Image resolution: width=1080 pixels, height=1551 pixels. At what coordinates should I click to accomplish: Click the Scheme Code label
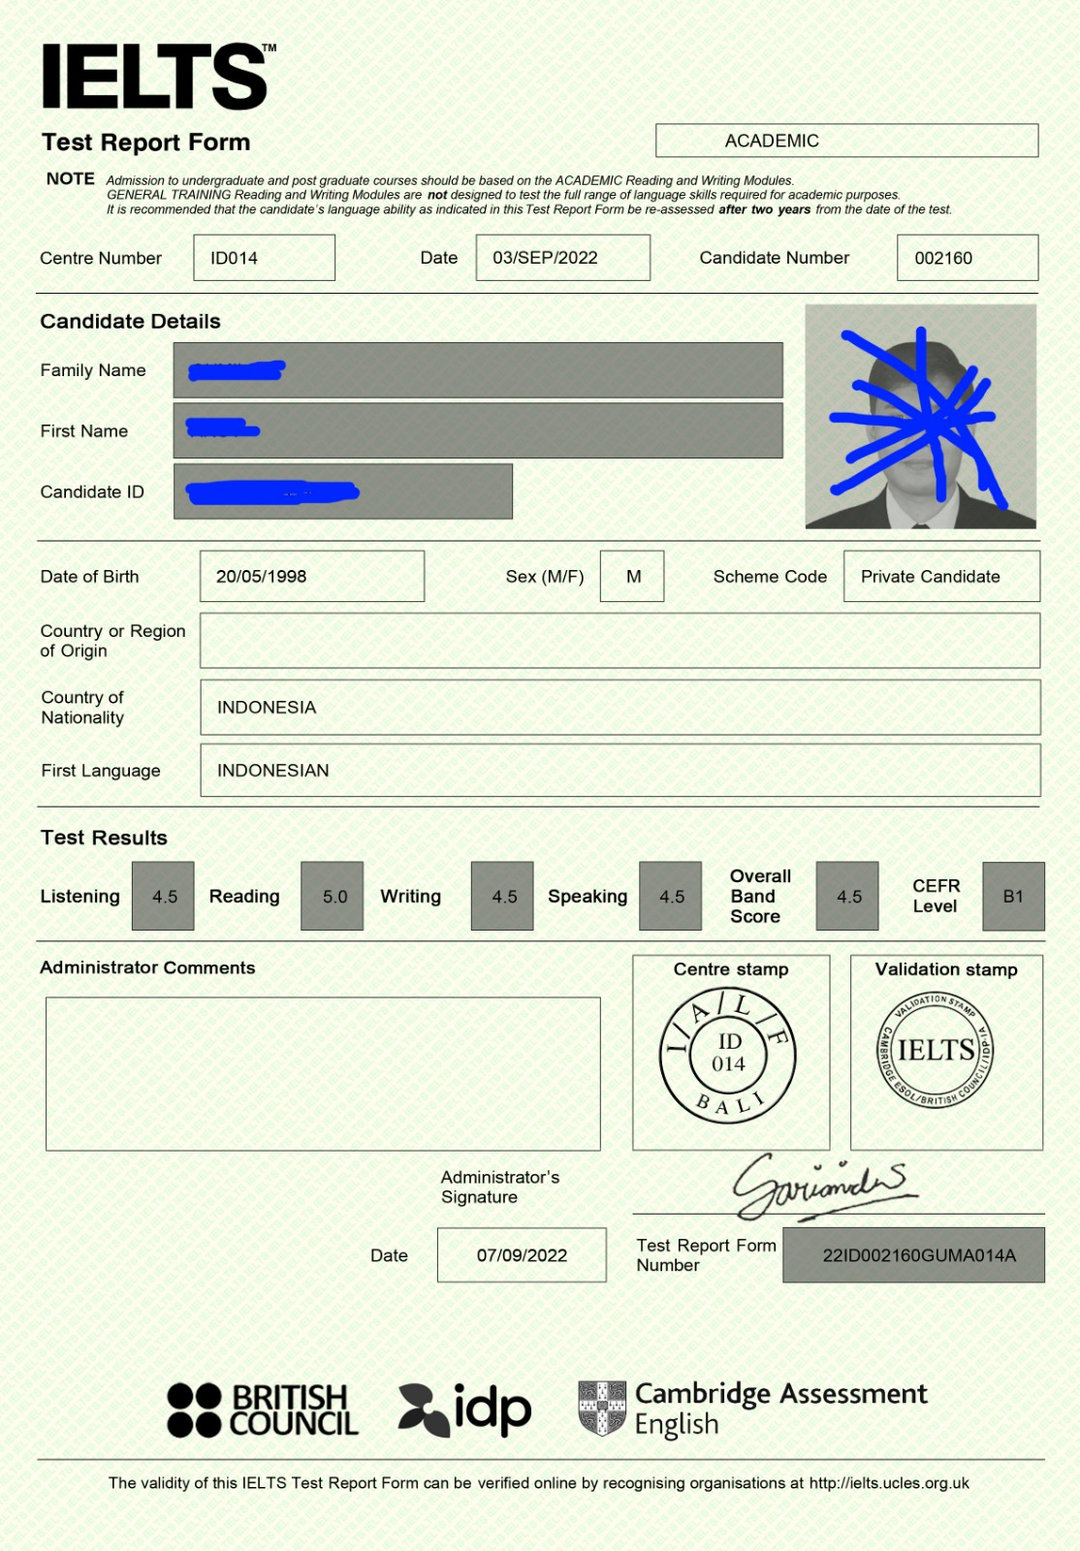click(x=770, y=577)
